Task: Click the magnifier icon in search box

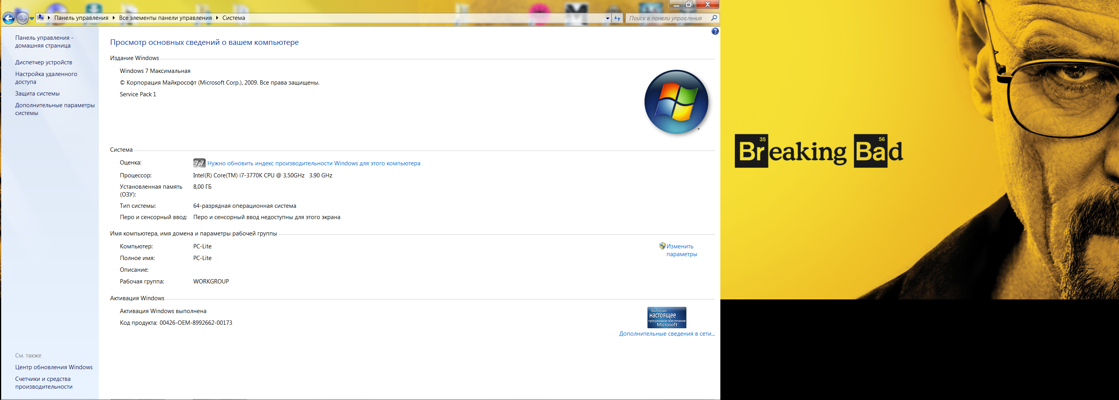Action: [x=714, y=18]
